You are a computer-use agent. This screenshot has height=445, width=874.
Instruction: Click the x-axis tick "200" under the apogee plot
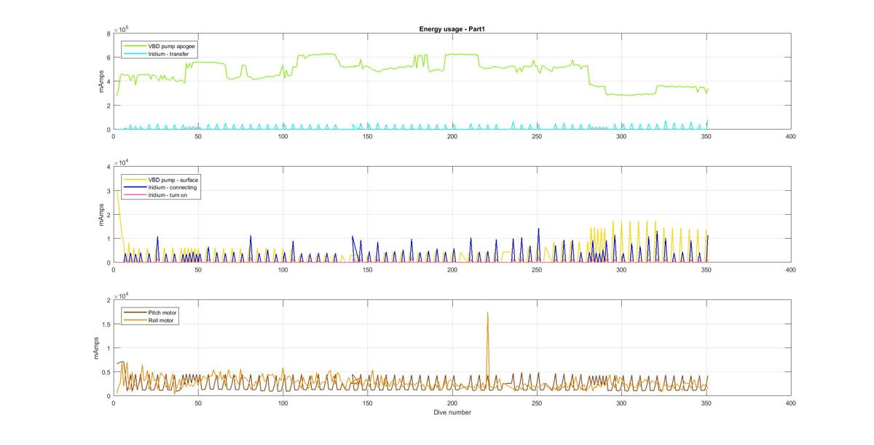click(x=452, y=136)
